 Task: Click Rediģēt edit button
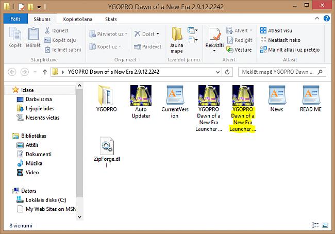(240, 40)
